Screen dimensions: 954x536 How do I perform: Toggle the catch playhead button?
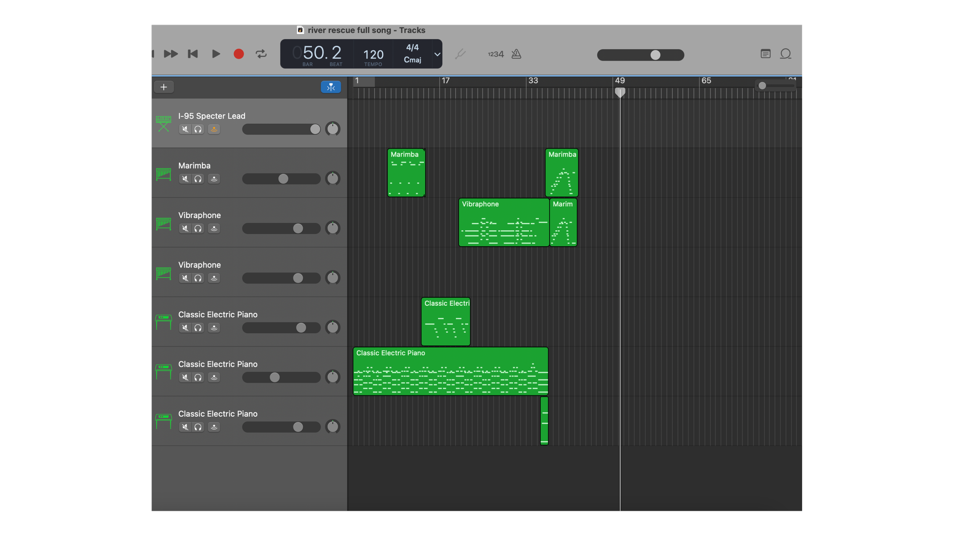coord(330,87)
